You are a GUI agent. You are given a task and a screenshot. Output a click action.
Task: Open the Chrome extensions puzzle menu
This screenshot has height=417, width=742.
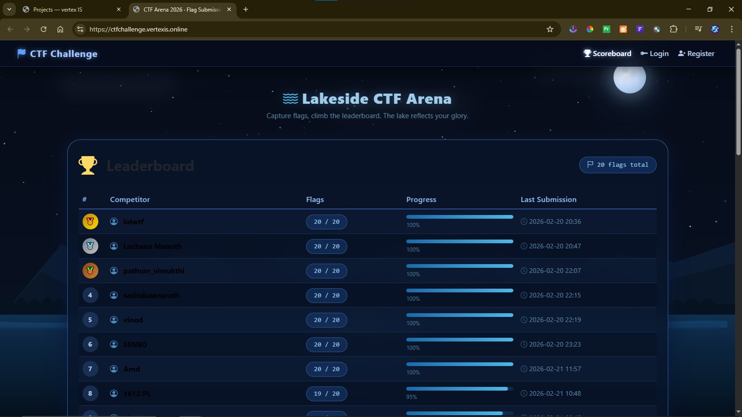click(x=673, y=29)
